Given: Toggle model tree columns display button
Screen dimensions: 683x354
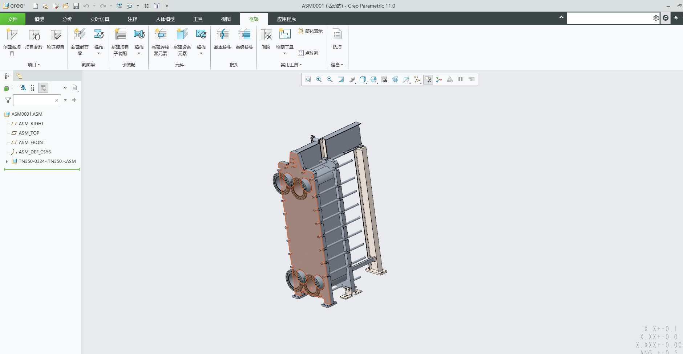Looking at the screenshot, I should tap(43, 88).
